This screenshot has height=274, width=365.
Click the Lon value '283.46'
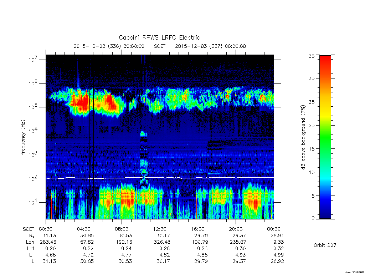pos(48,242)
